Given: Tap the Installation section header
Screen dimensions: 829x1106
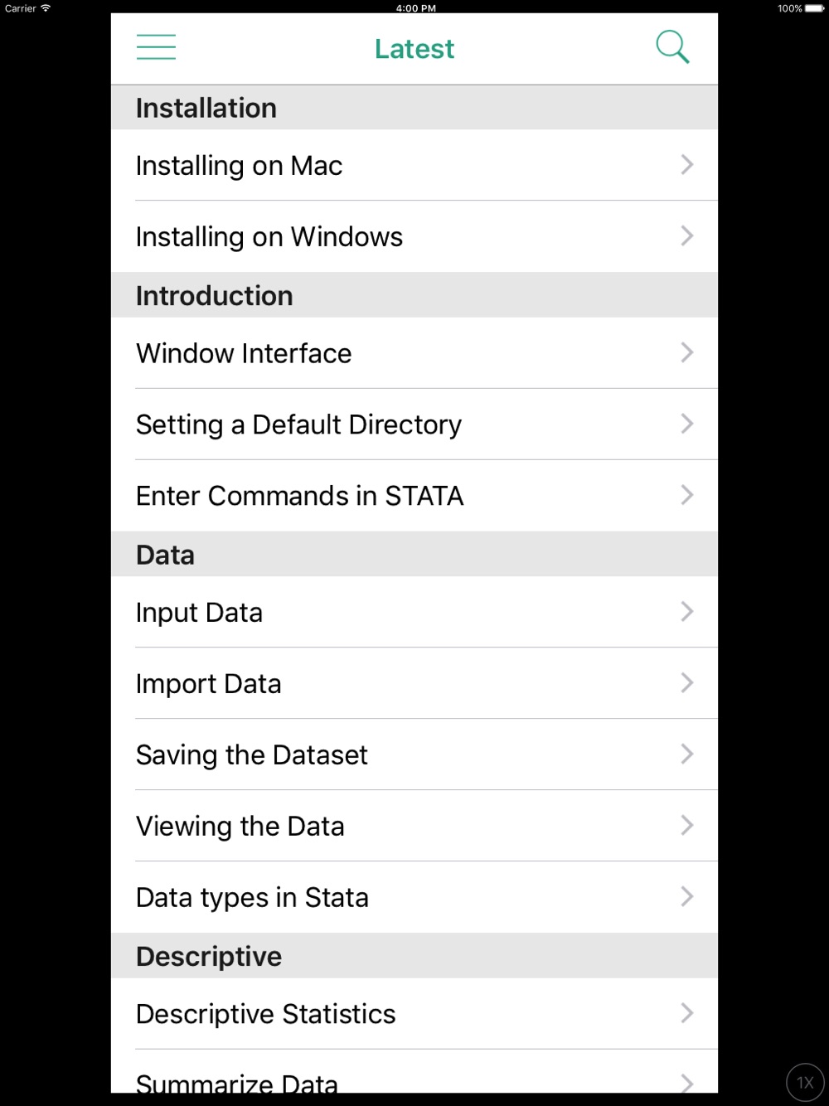Looking at the screenshot, I should [414, 108].
